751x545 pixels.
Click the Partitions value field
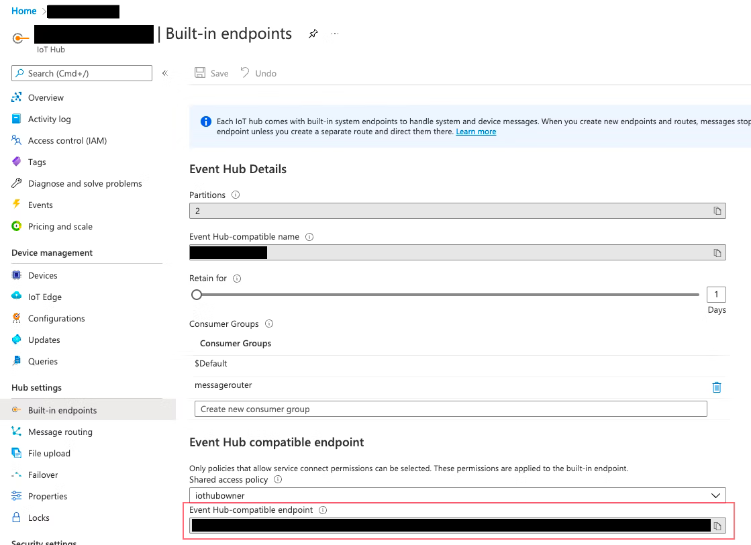[458, 211]
